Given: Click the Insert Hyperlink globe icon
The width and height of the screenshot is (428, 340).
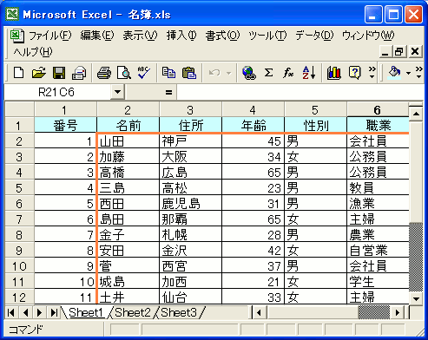Looking at the screenshot, I should [249, 73].
